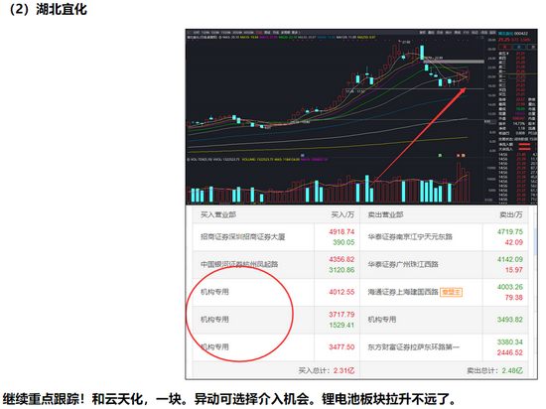The image size is (546, 409).
Task: Click the green value 3120.86
Action: tap(341, 270)
